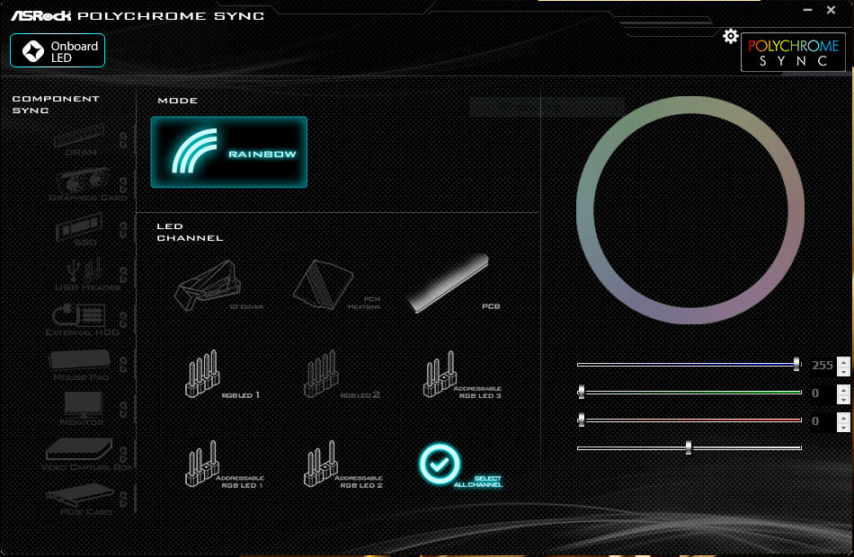Toggle the Mouse Pad sync link

(124, 365)
